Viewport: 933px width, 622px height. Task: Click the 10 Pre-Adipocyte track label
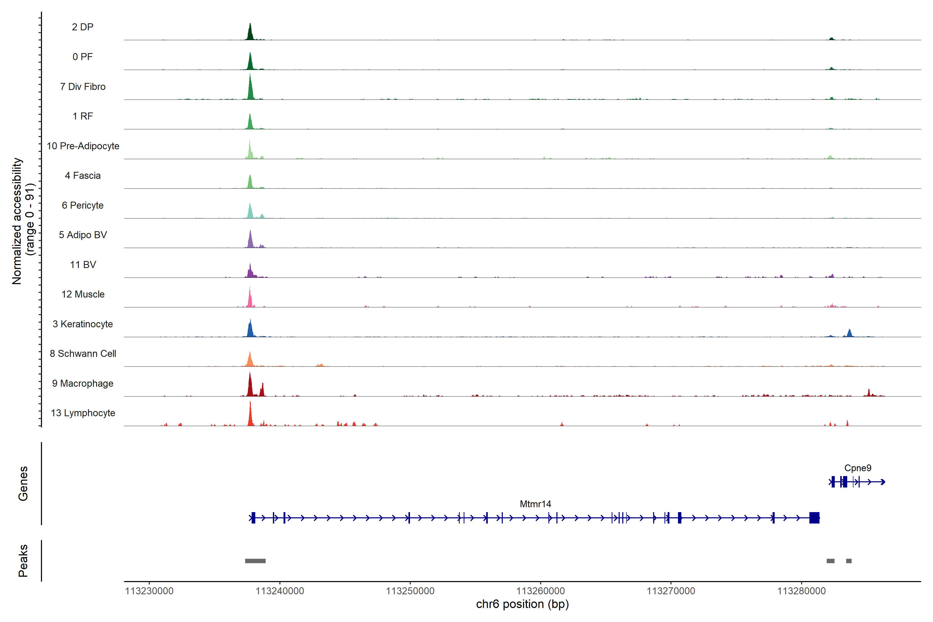[x=82, y=146]
